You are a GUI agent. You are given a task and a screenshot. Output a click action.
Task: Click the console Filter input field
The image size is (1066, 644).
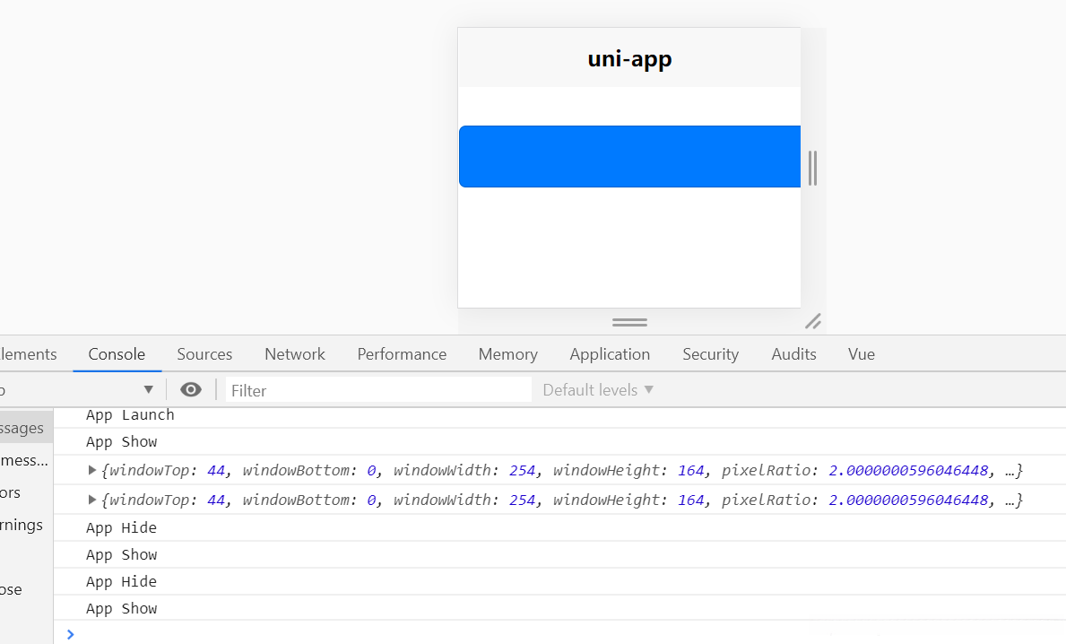pyautogui.click(x=377, y=390)
